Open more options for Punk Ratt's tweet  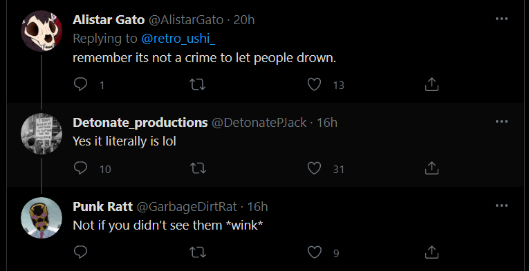[x=501, y=205]
